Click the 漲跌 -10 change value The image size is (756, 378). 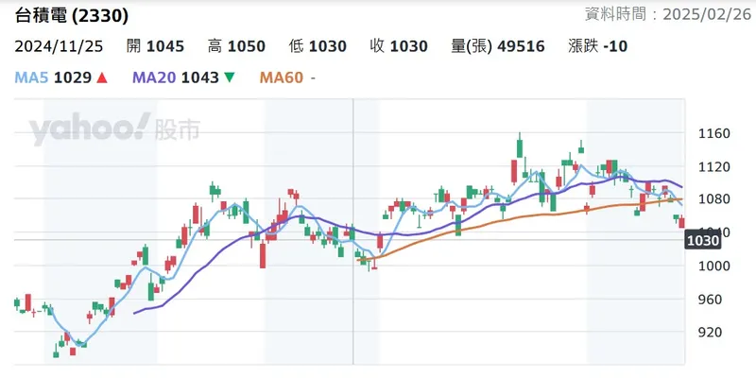coord(598,46)
